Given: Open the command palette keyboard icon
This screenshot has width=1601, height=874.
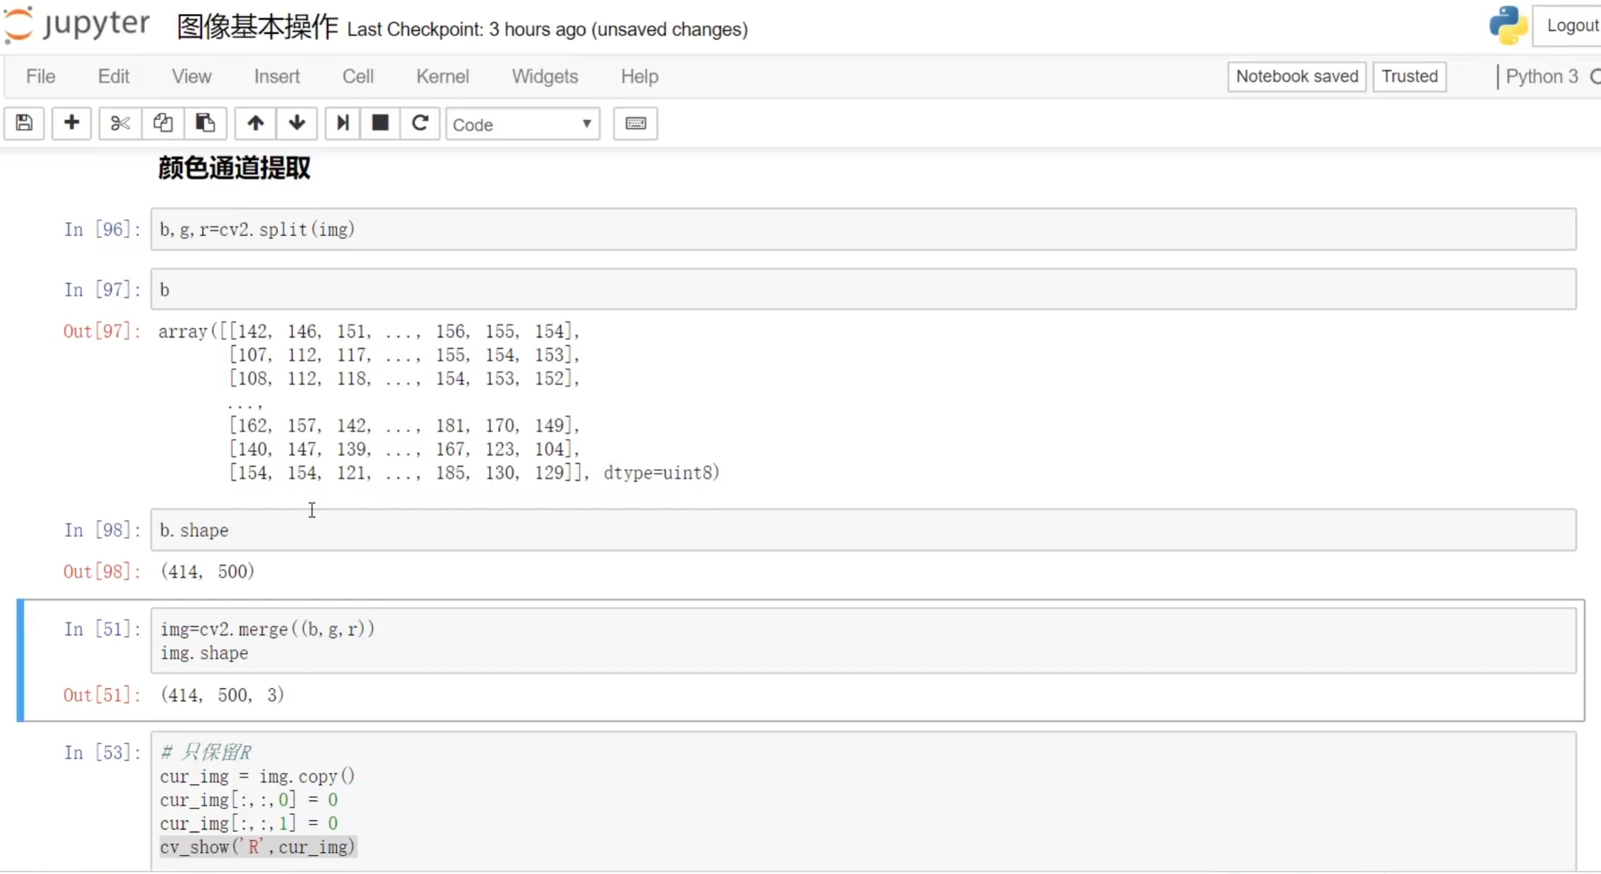Looking at the screenshot, I should tap(635, 123).
